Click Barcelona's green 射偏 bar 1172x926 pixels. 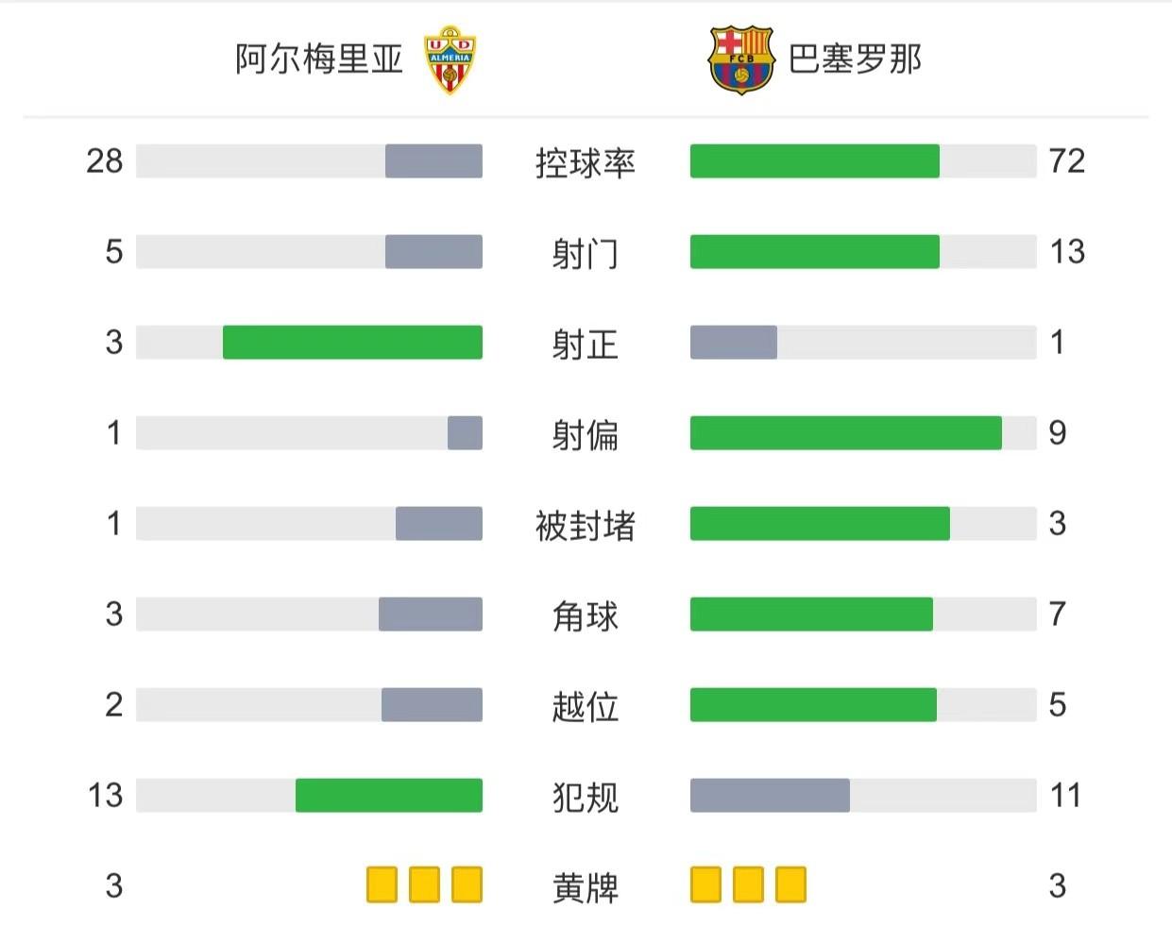click(845, 432)
